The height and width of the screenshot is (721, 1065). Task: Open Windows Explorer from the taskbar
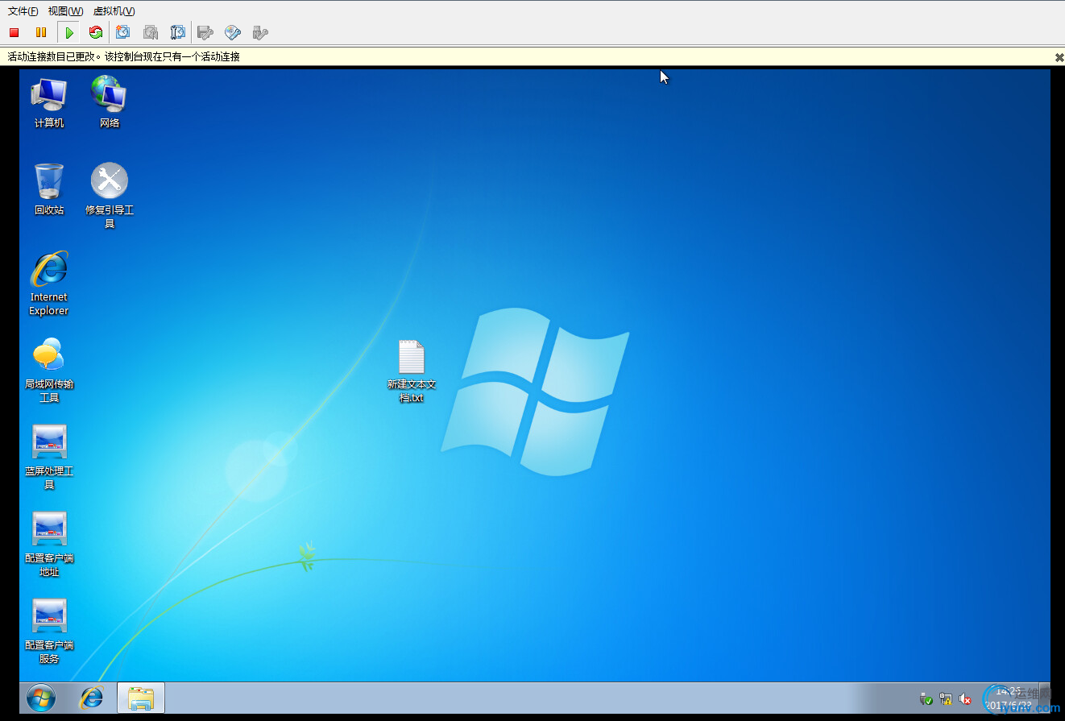coord(141,698)
